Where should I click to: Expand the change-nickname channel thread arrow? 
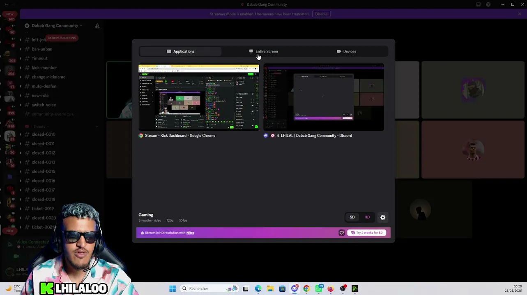[x=20, y=77]
